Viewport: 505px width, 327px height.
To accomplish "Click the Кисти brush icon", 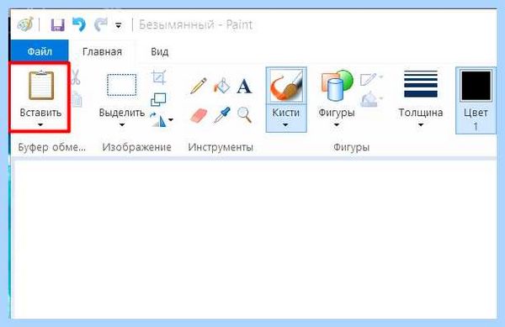I will coord(286,86).
